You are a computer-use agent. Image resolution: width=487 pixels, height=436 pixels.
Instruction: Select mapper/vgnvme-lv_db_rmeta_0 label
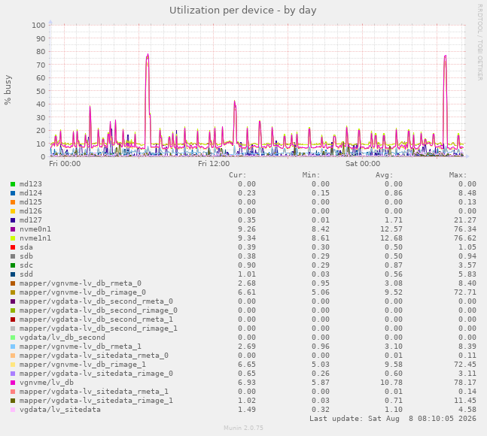coord(81,283)
